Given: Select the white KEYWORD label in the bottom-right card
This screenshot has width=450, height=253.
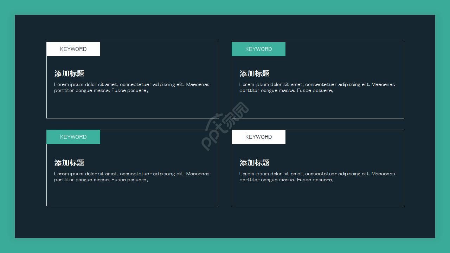Looking at the screenshot, I should pos(258,137).
